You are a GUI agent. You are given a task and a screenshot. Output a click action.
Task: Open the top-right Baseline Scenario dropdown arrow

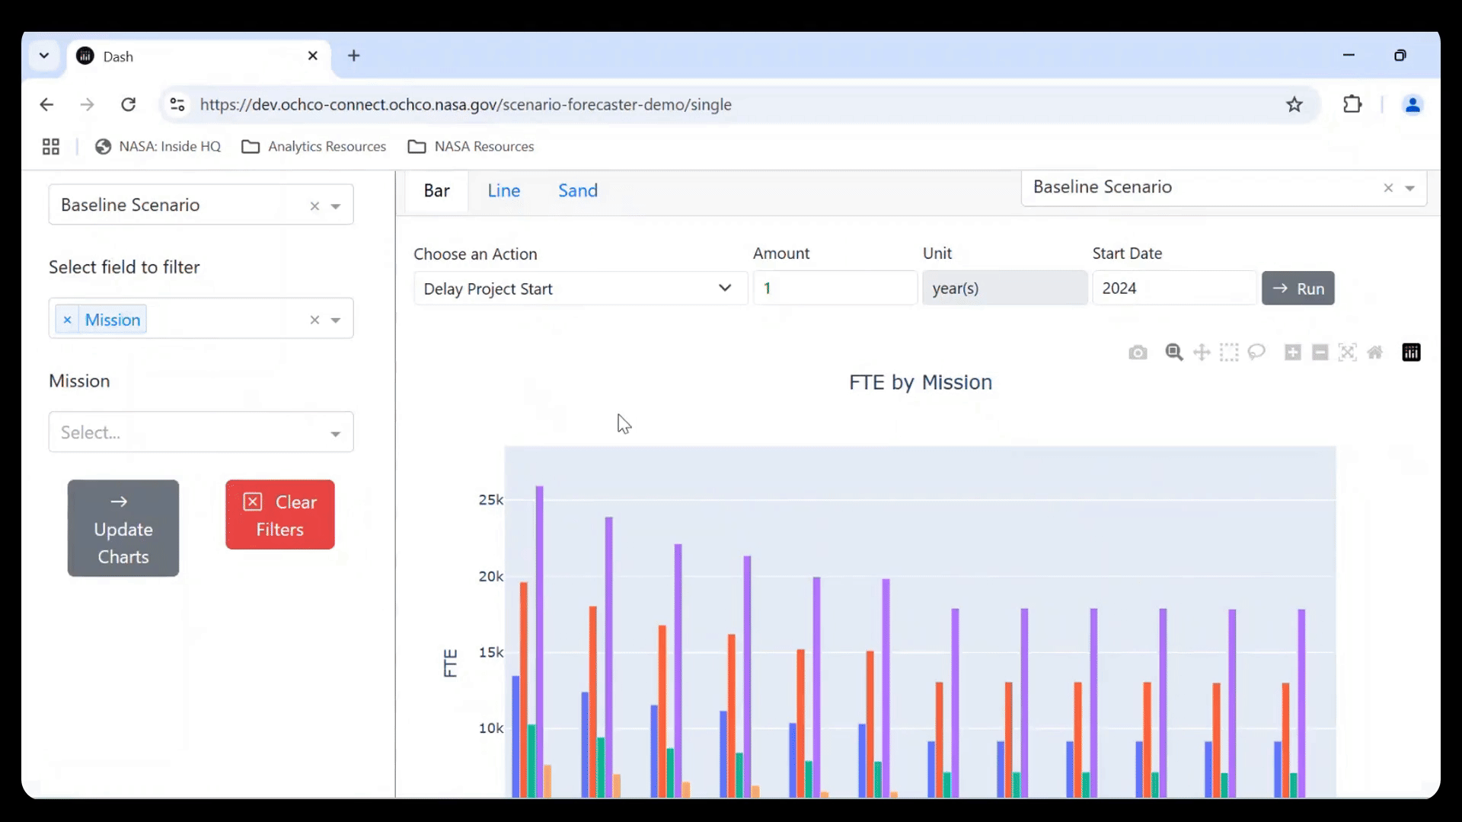(1409, 188)
